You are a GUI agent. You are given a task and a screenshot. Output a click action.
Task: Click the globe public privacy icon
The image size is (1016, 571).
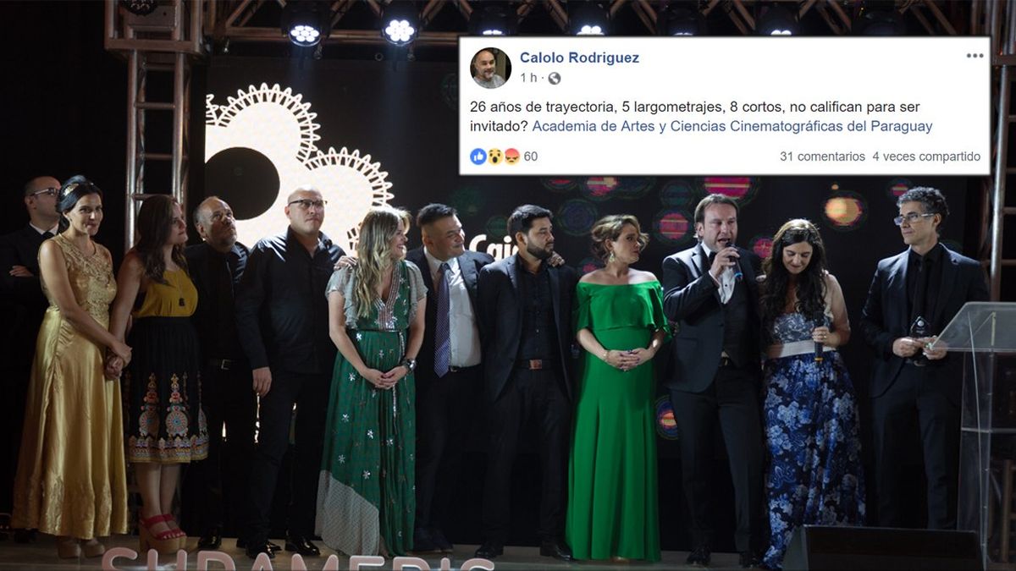pos(555,79)
